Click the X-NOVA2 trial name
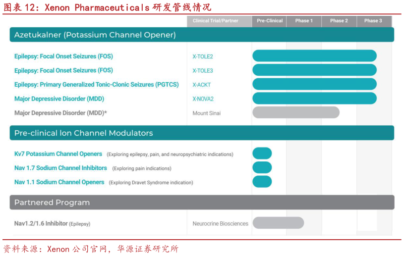The width and height of the screenshot is (404, 256). [x=203, y=99]
